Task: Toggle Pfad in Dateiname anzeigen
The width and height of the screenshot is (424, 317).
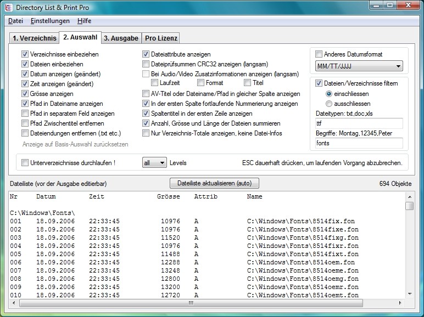Action: click(x=25, y=104)
